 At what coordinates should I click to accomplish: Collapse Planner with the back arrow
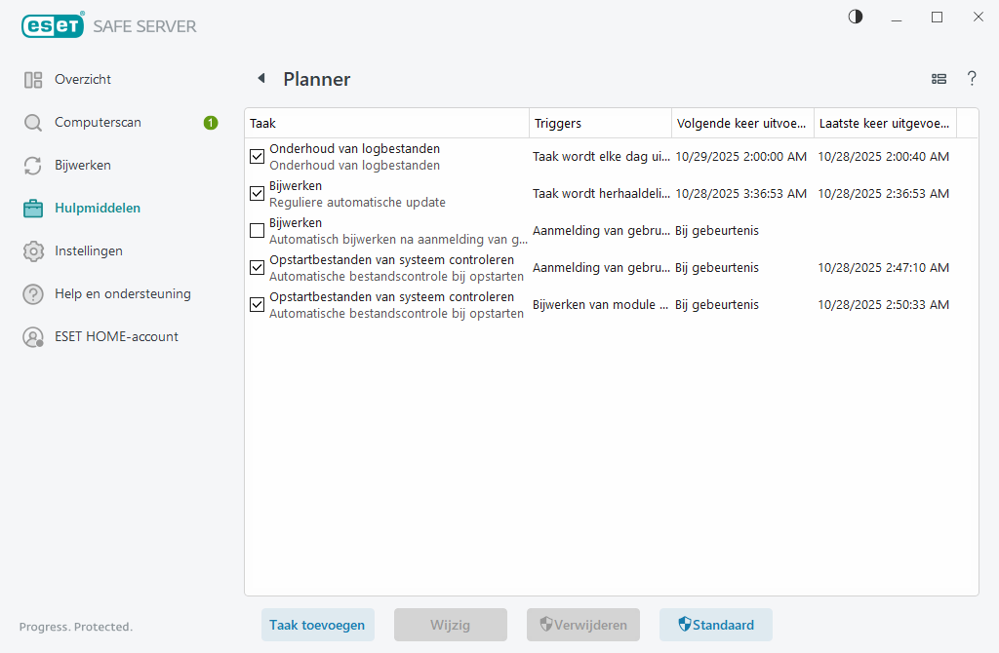tap(260, 78)
